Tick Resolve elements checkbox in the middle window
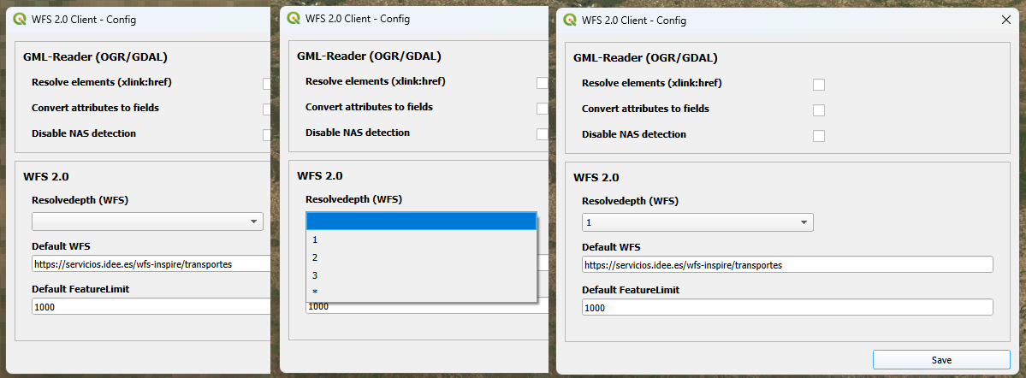Screen dimensions: 1026x378 pos(542,83)
